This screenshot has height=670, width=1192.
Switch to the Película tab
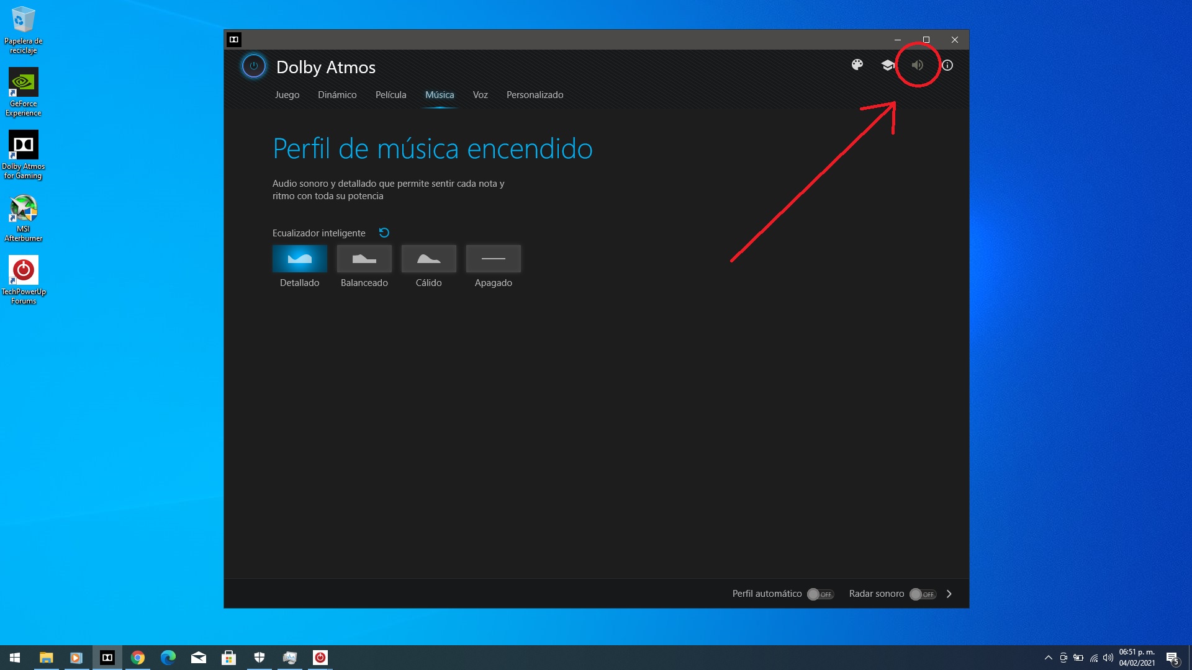(391, 95)
